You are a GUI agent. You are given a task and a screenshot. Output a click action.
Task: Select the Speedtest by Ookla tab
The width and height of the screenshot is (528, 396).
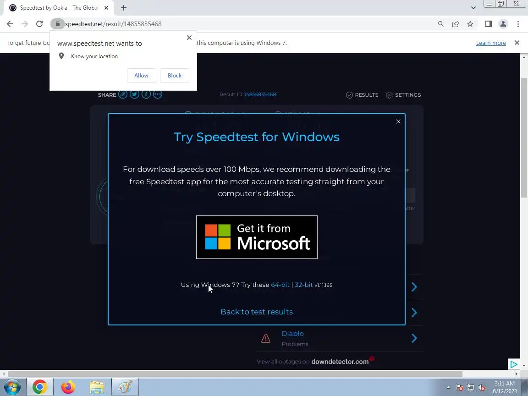59,8
